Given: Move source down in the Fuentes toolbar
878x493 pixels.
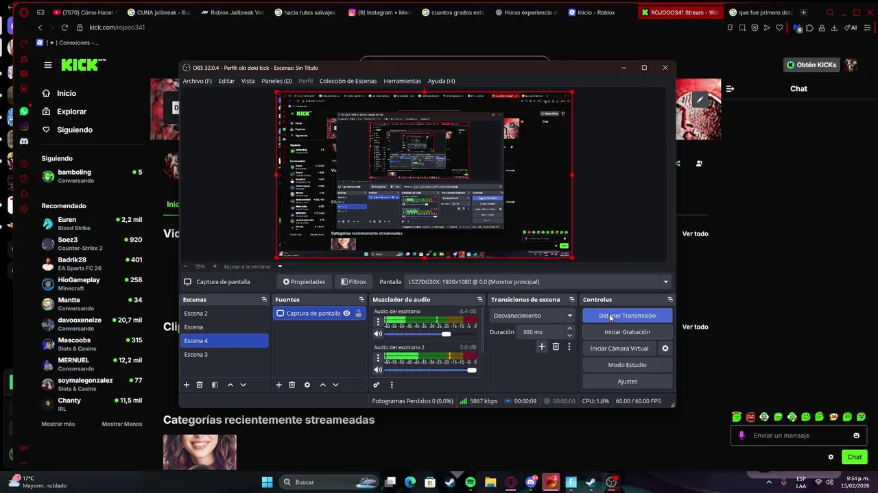Looking at the screenshot, I should pos(335,385).
